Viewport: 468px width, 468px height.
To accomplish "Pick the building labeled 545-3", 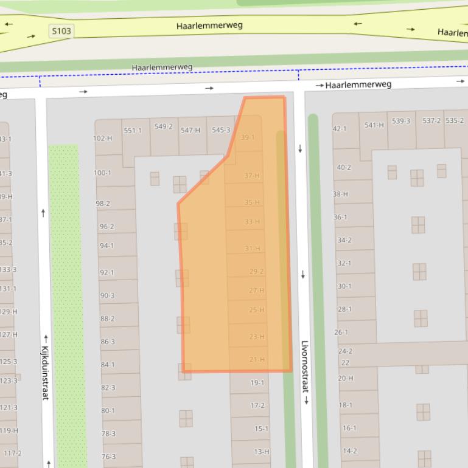I will coord(221,130).
